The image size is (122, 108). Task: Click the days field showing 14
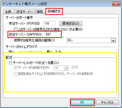tap(59, 68)
